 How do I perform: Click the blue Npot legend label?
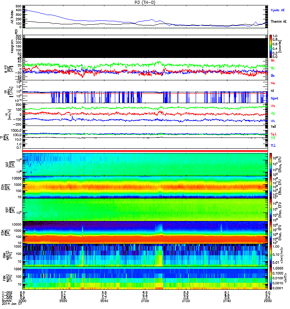point(275,98)
